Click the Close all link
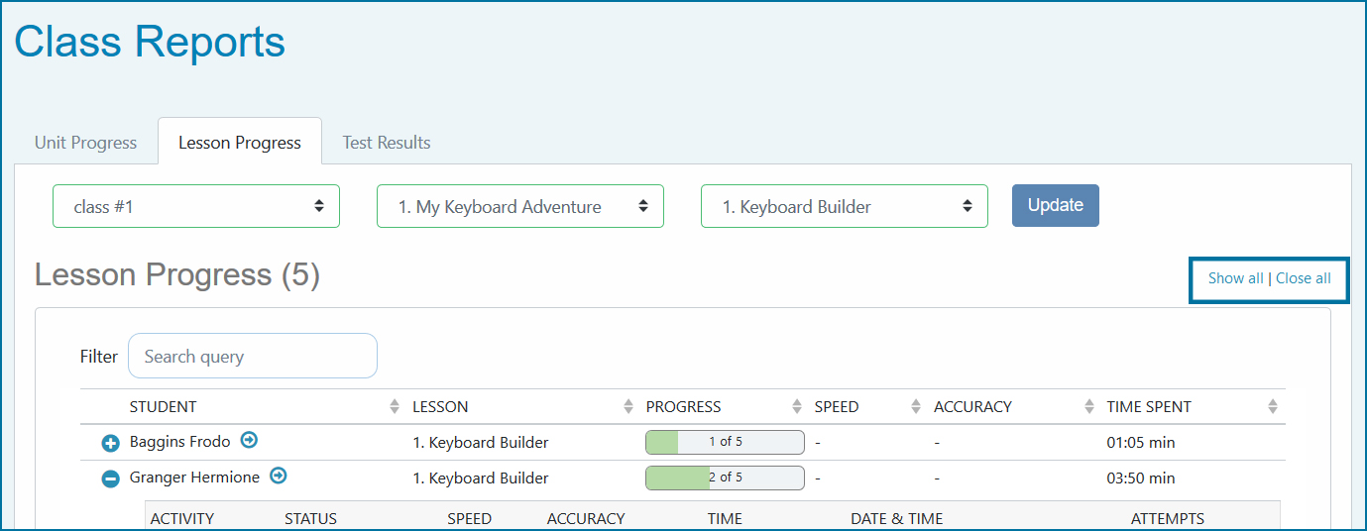 coord(1303,278)
